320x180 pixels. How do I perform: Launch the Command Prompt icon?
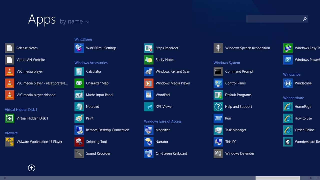click(x=218, y=71)
